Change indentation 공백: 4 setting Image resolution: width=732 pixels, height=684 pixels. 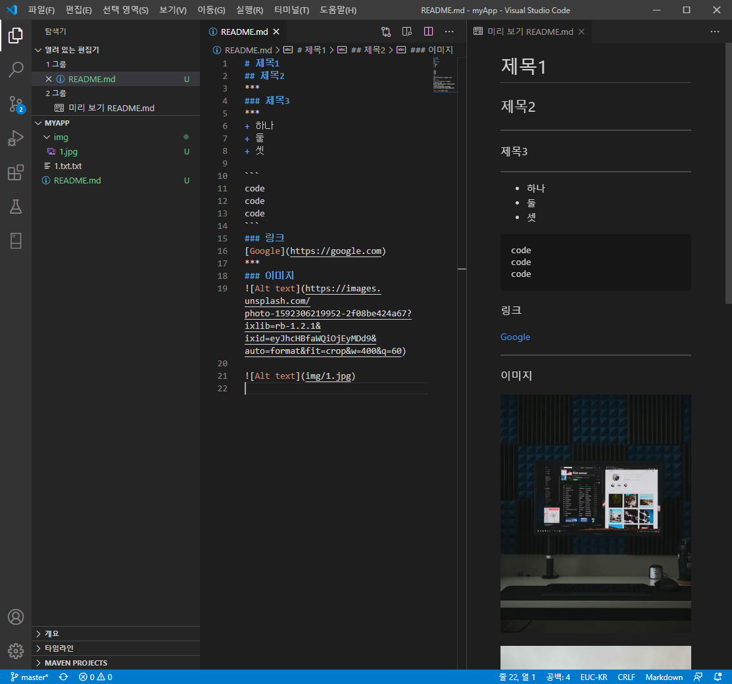(x=558, y=677)
